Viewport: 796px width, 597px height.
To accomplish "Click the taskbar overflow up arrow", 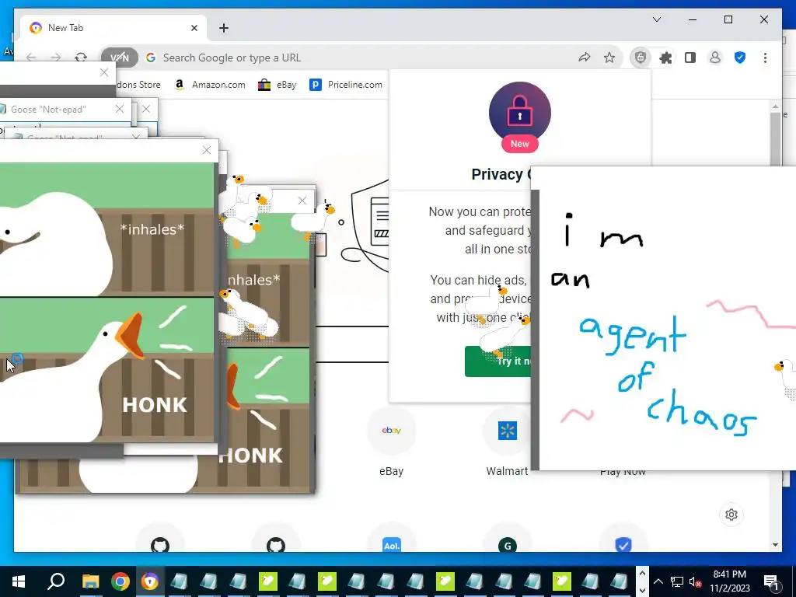I will [x=642, y=573].
